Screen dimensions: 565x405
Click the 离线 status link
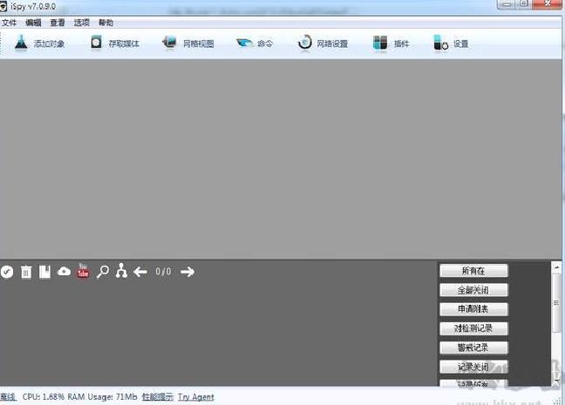pos(8,397)
